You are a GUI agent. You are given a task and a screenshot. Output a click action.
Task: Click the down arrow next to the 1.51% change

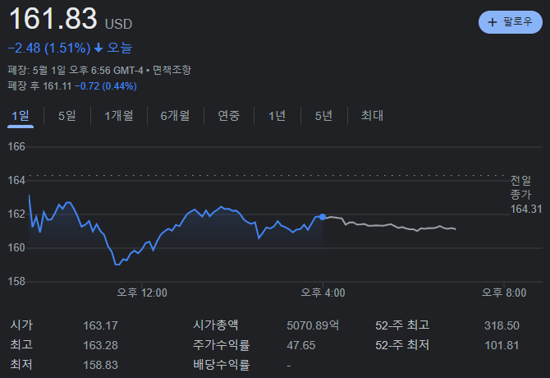(99, 48)
